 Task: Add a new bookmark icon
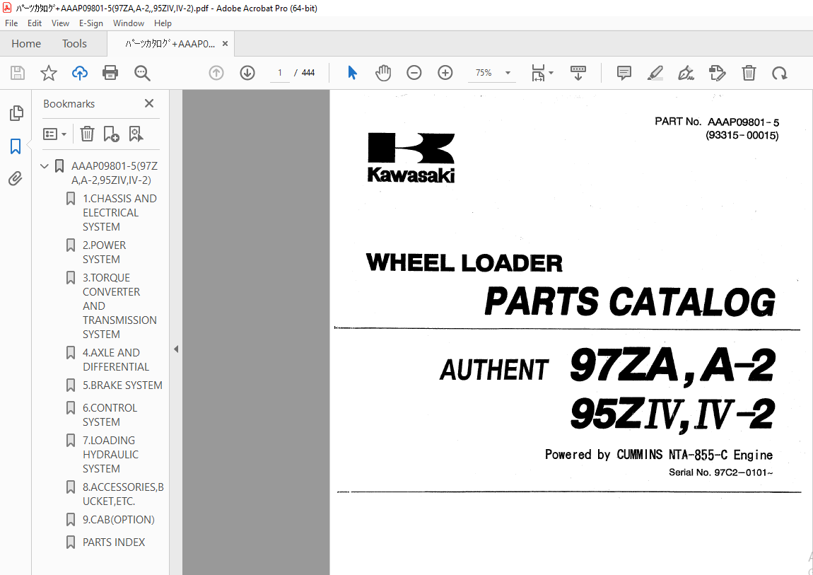coord(111,134)
